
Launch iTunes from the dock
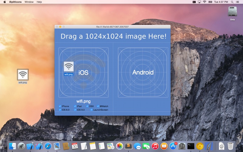[155, 146]
